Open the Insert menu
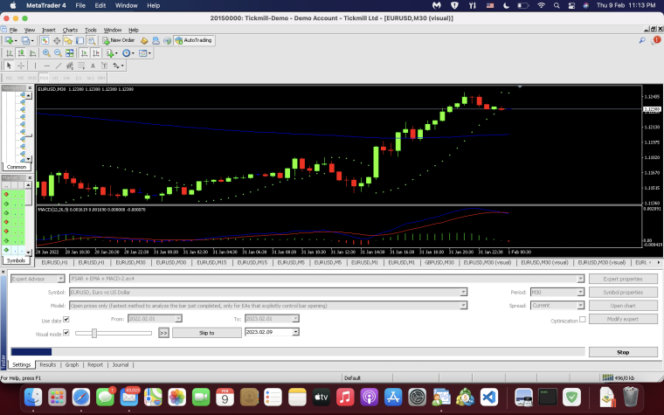664x415 pixels. pos(49,30)
